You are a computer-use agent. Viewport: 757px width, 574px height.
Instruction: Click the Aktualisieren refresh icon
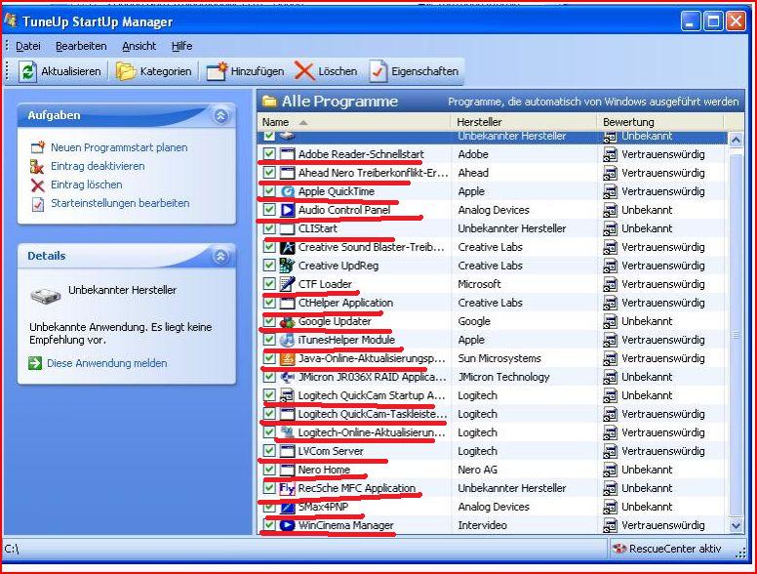click(x=27, y=71)
